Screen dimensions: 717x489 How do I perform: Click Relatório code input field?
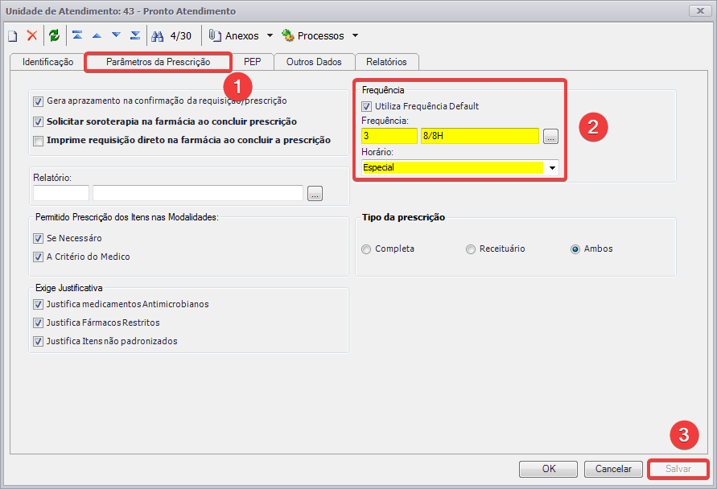[61, 193]
